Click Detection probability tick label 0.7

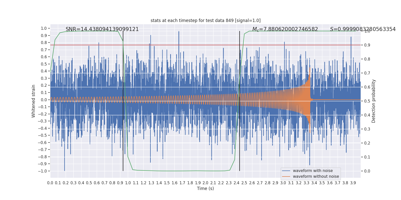(367, 73)
